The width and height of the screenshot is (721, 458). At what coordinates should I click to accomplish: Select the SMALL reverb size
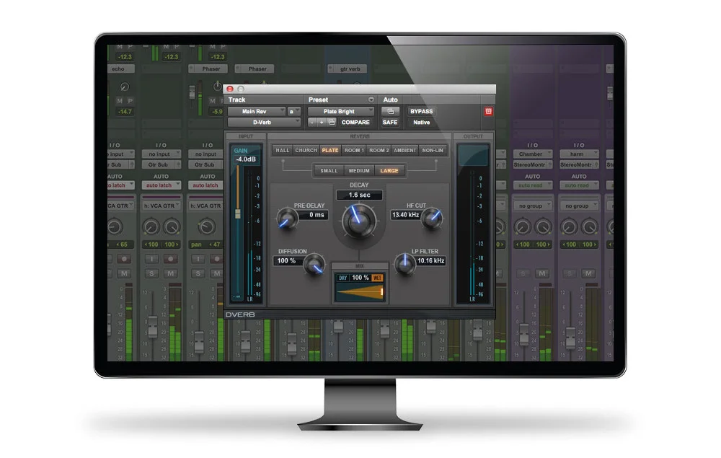coord(329,171)
